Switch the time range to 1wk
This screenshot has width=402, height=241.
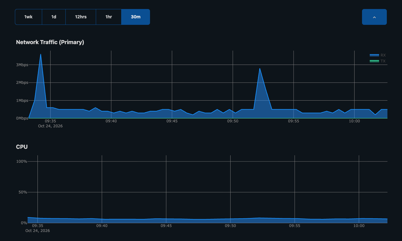29,17
